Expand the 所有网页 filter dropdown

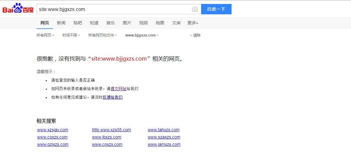45,35
